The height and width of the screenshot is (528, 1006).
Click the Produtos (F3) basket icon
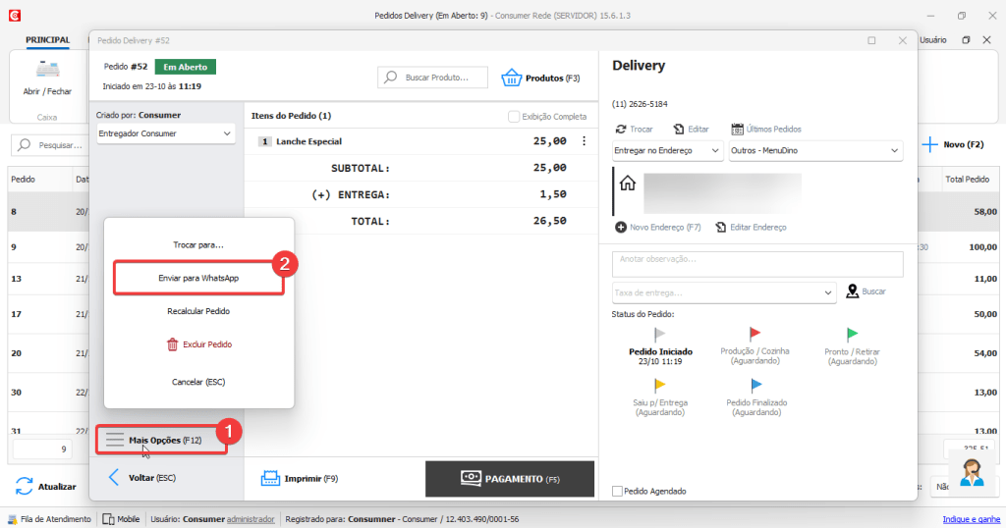click(x=512, y=78)
